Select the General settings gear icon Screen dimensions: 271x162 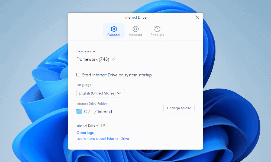pyautogui.click(x=114, y=28)
